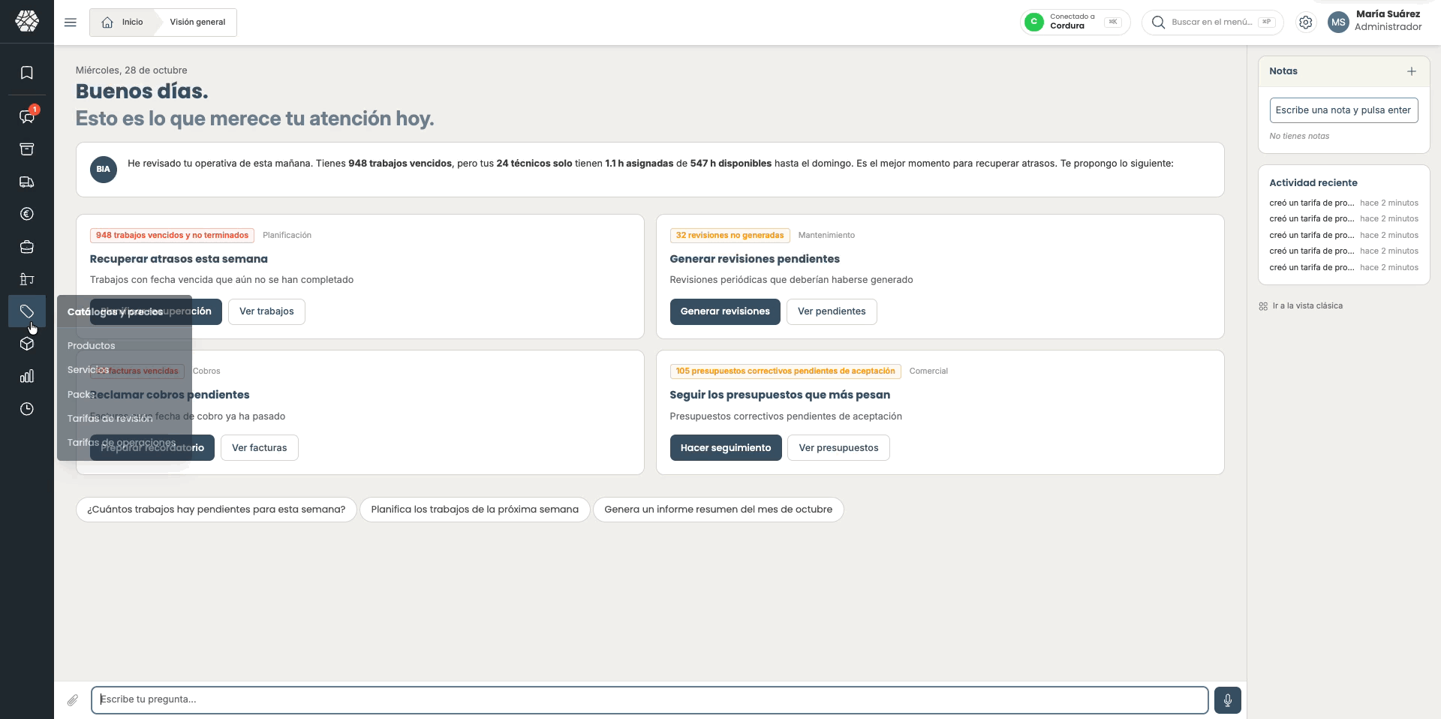Open the truck icon in the sidebar
The height and width of the screenshot is (719, 1441).
27,182
